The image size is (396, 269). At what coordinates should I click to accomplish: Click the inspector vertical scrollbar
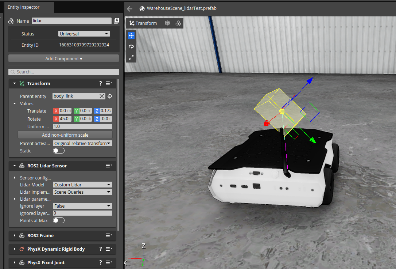click(118, 154)
